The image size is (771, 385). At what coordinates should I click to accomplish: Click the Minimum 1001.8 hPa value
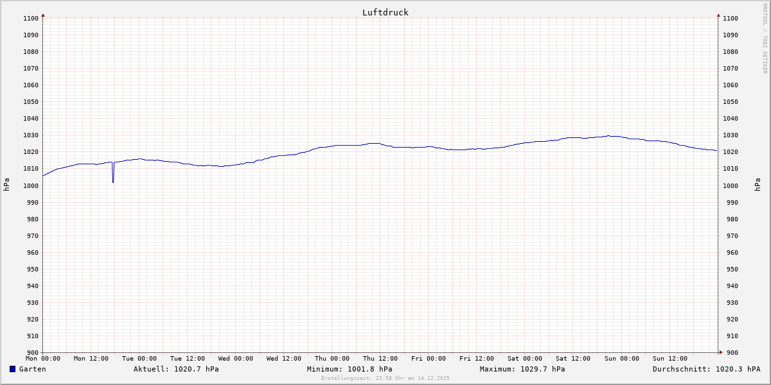tap(350, 369)
